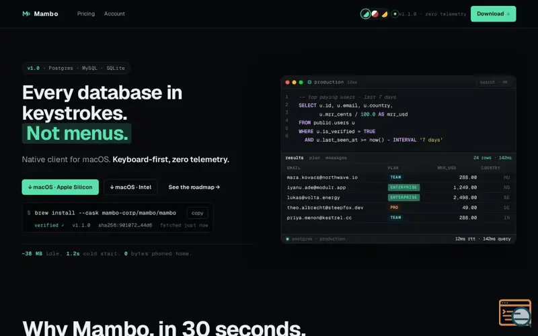Switch to the plan tab

[314, 158]
